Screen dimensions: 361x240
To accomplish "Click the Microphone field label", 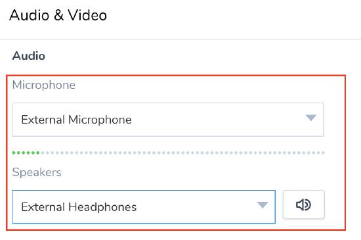I will (x=44, y=85).
